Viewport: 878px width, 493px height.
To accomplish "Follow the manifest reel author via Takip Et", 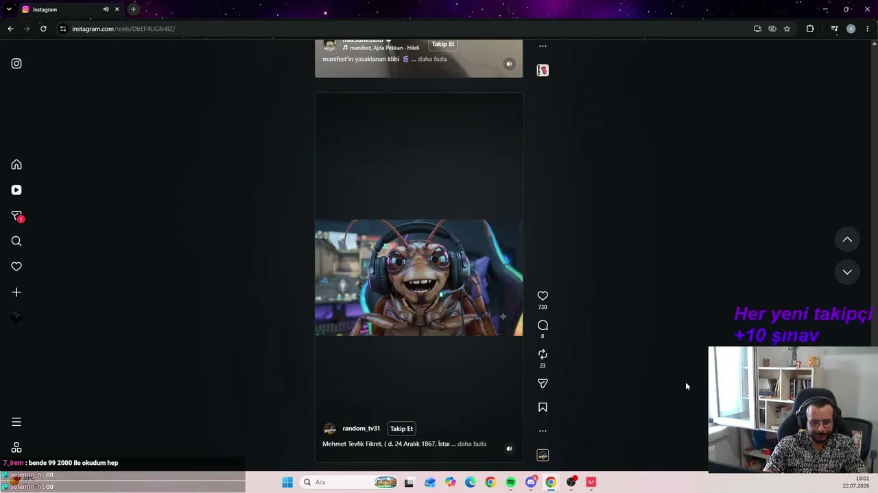I will [x=442, y=45].
